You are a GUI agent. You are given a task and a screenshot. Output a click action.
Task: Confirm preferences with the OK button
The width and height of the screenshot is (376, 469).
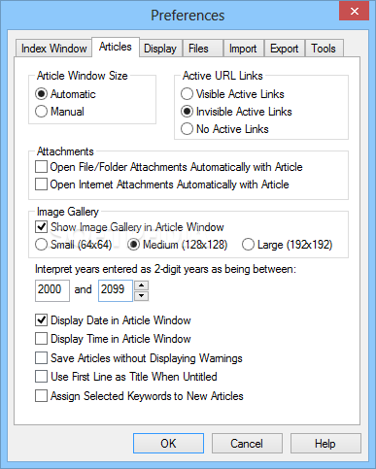coord(168,444)
